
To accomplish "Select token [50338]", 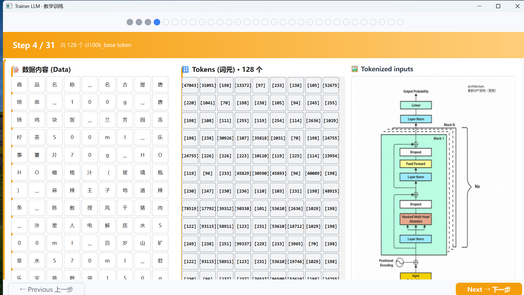I will (x=243, y=209).
